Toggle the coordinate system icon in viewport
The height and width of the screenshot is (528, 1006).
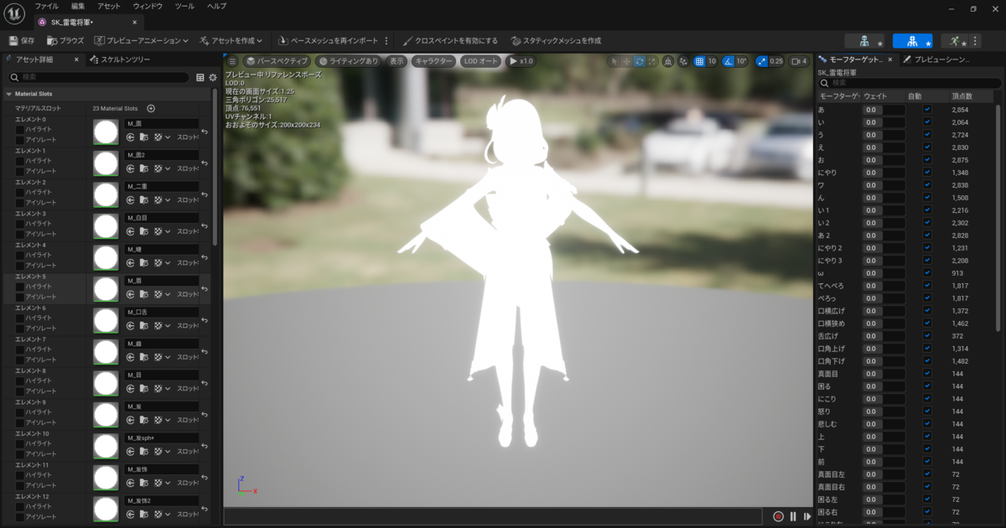(x=667, y=61)
